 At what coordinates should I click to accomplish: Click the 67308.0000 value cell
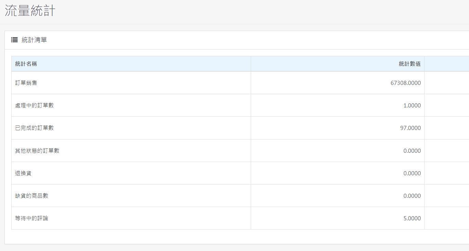(405, 83)
